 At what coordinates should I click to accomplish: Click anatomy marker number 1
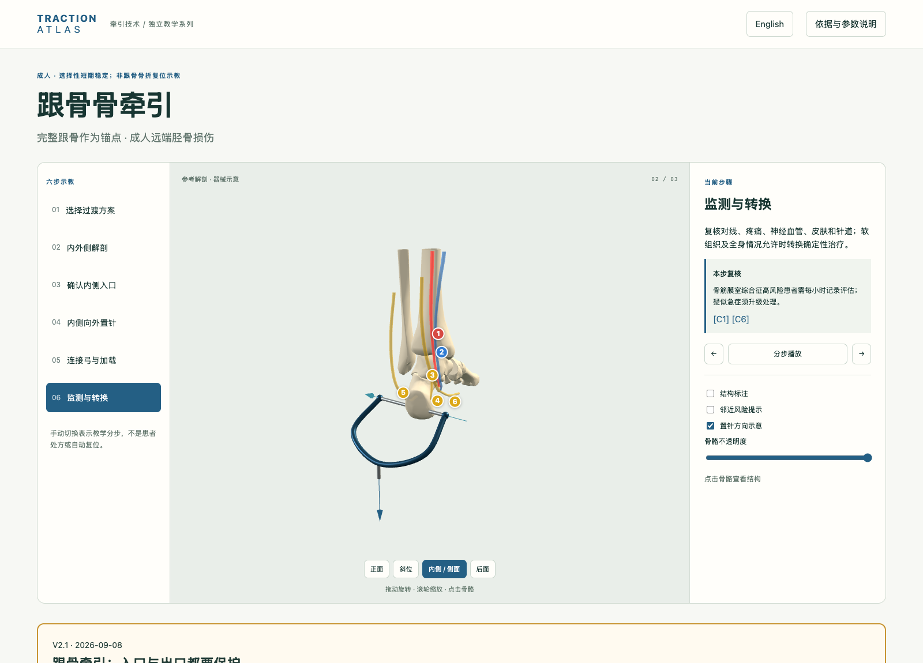click(x=438, y=334)
